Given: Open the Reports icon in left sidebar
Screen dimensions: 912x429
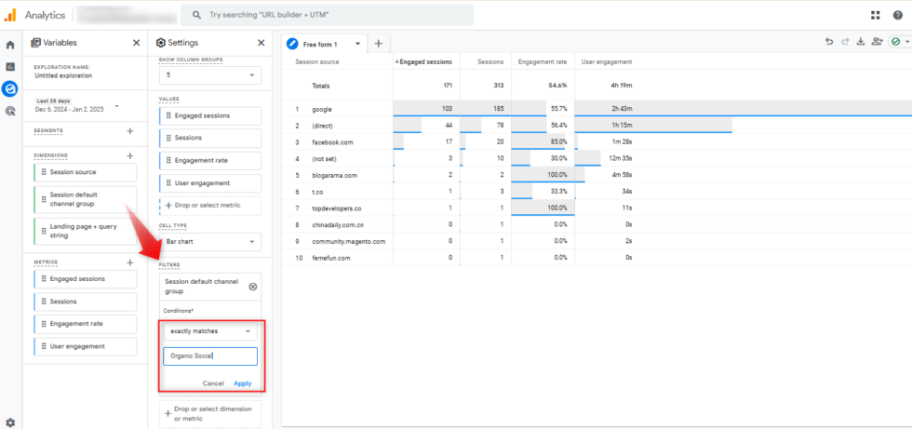Looking at the screenshot, I should click(x=10, y=67).
